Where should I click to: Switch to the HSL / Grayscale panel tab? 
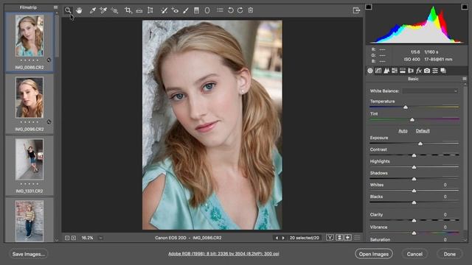tap(395, 71)
